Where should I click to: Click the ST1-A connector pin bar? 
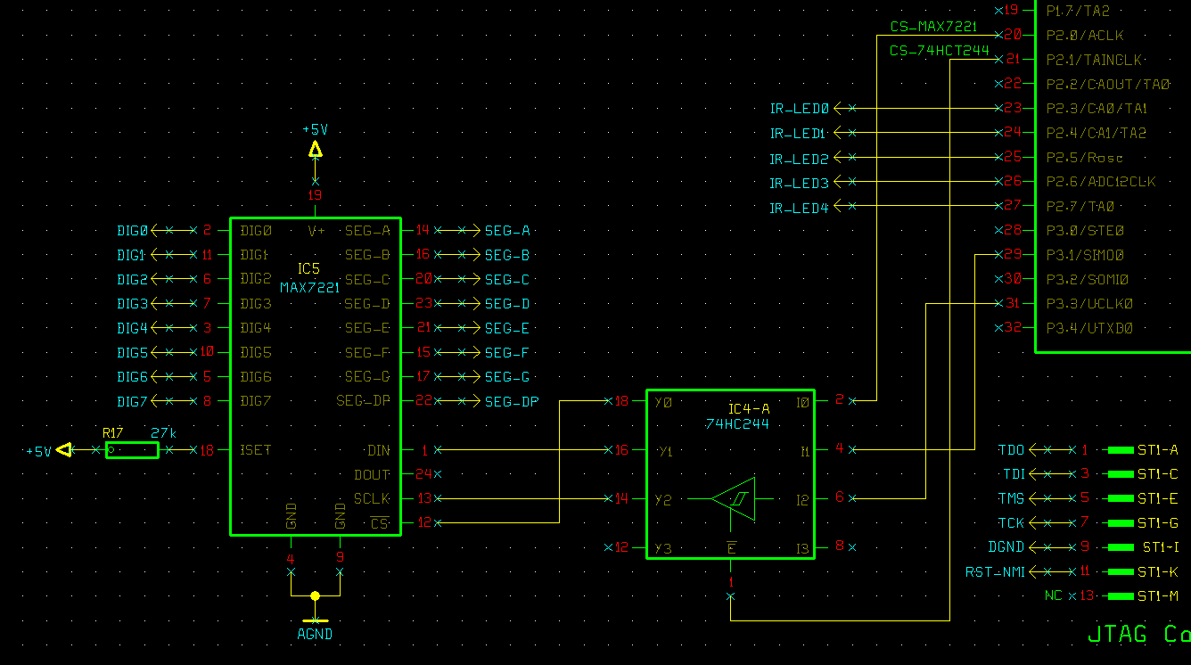coord(1121,450)
